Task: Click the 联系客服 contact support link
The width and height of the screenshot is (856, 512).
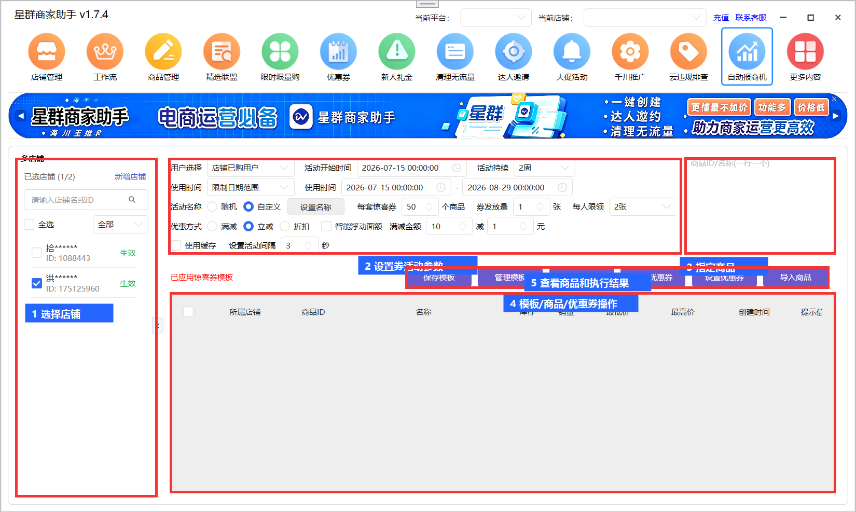Action: (x=751, y=18)
